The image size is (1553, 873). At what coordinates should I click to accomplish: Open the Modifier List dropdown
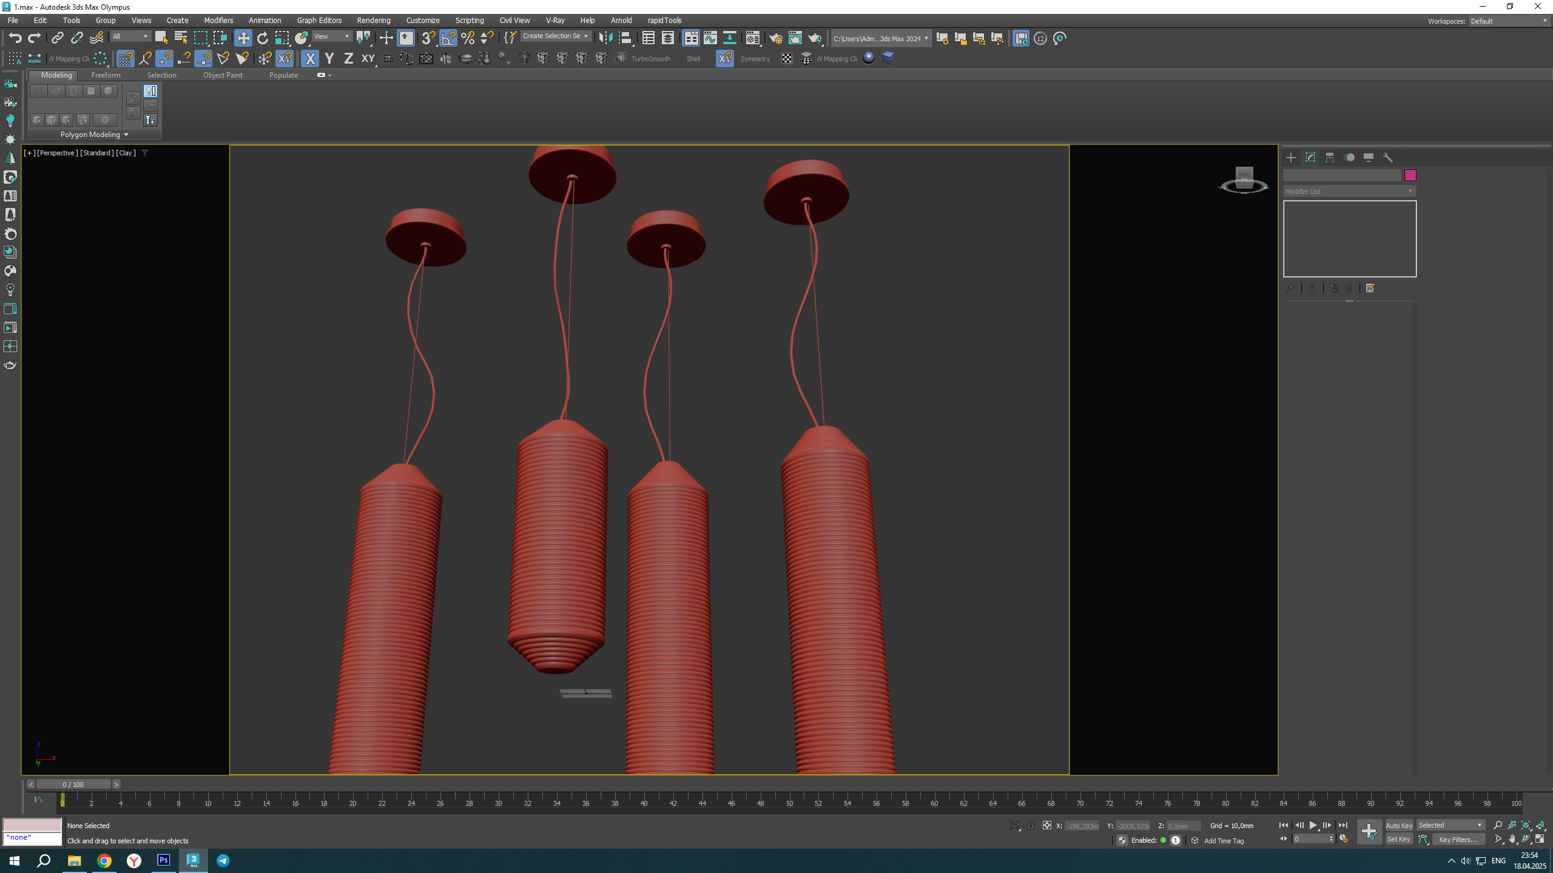click(x=1349, y=192)
